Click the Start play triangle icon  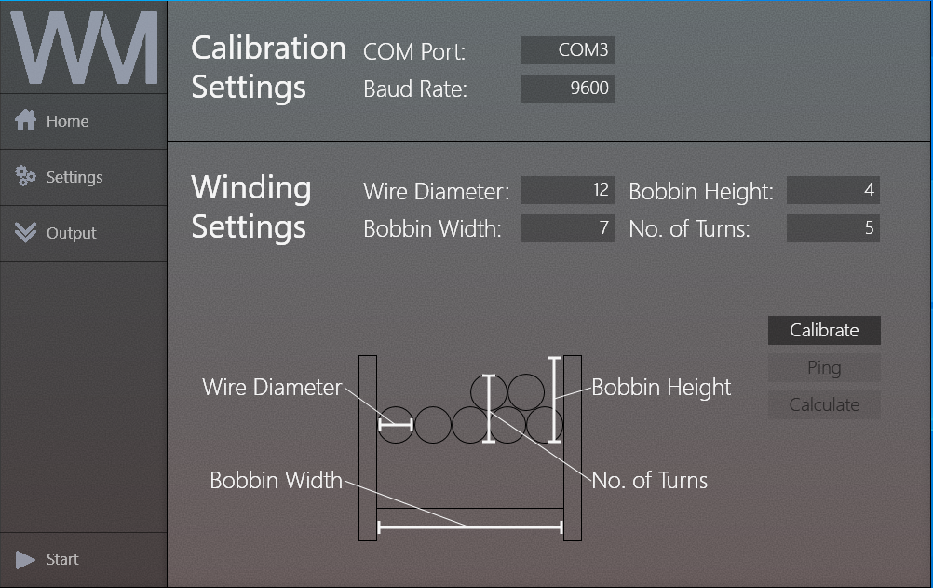(26, 559)
